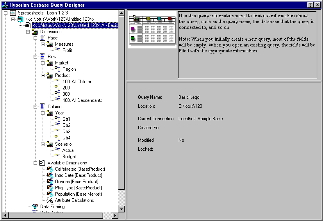Collapse the Spreadsheets - Lotus 1-2-3 node

5,13
